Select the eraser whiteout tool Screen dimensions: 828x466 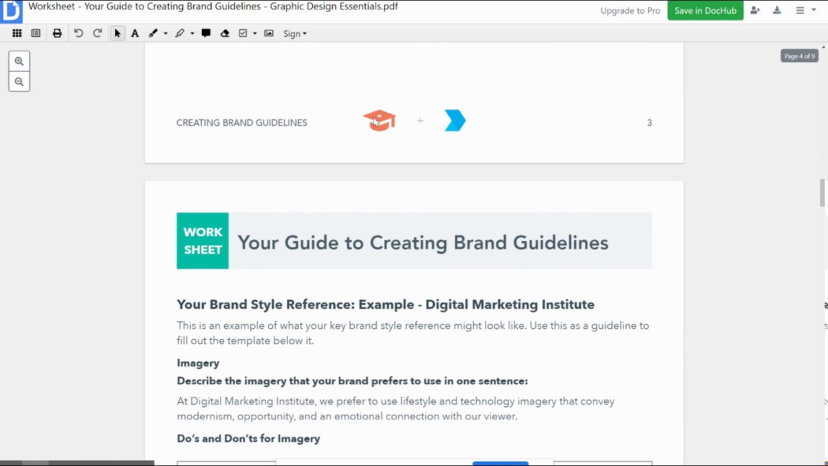(224, 34)
